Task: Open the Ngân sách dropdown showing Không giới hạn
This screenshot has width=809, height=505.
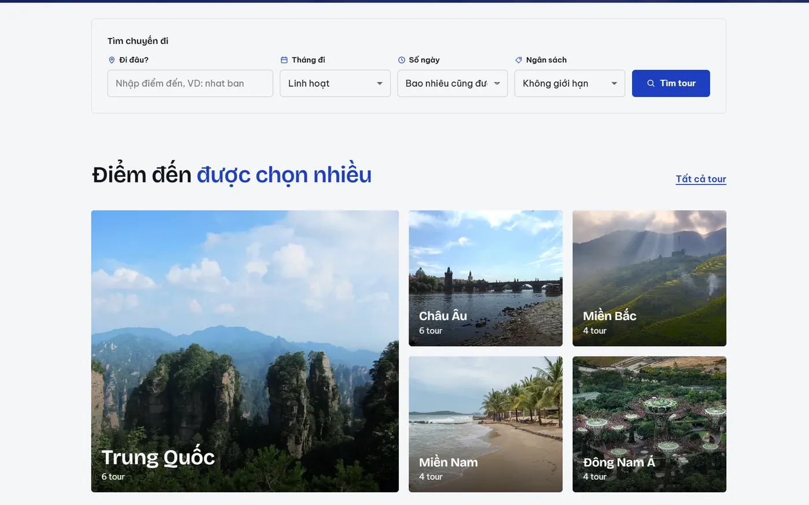Action: pyautogui.click(x=570, y=83)
